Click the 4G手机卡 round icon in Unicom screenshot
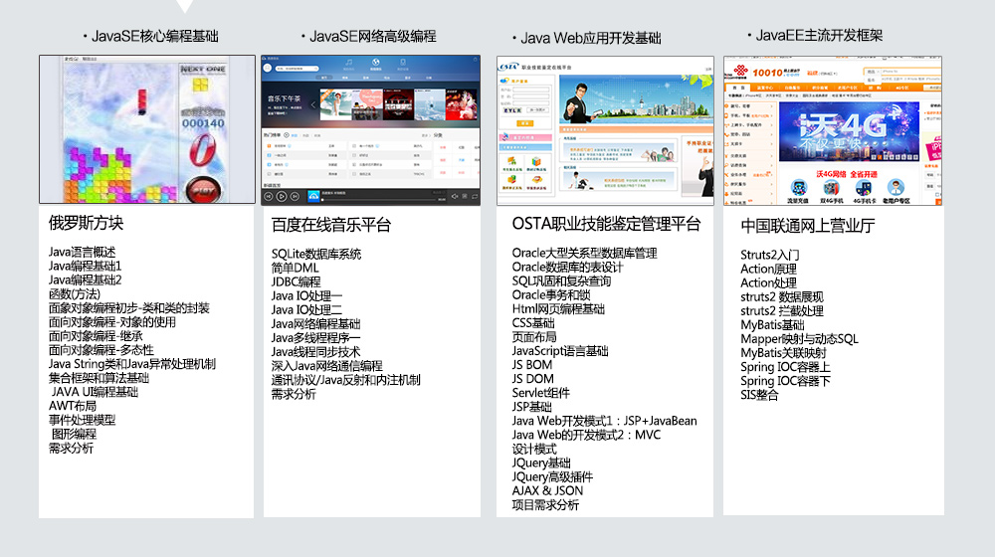Screen dimensions: 995x557 (864, 188)
